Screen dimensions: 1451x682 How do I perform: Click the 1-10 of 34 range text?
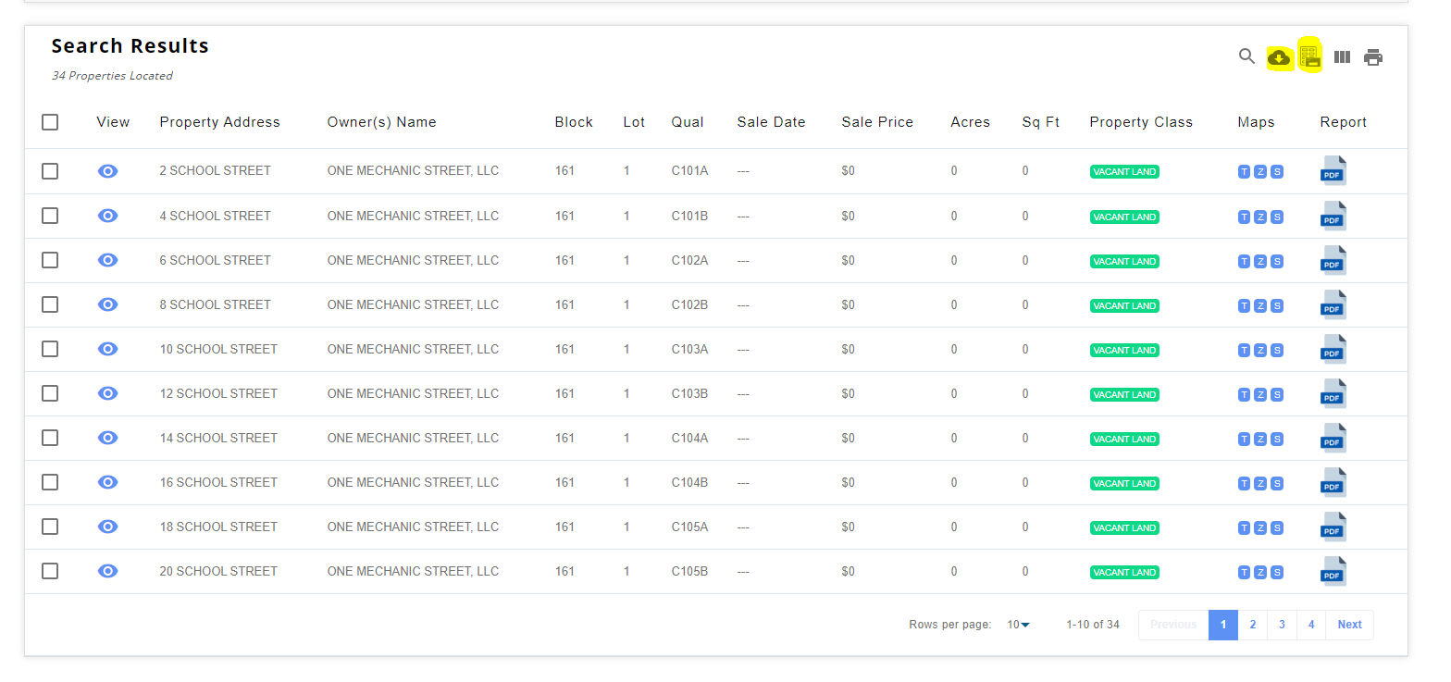1093,625
